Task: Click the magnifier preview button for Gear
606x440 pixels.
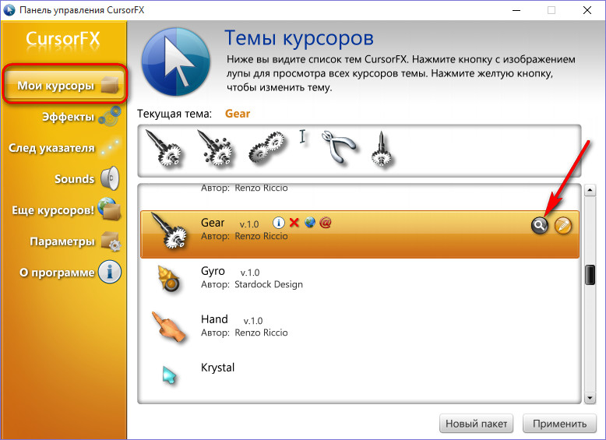Action: [x=540, y=225]
